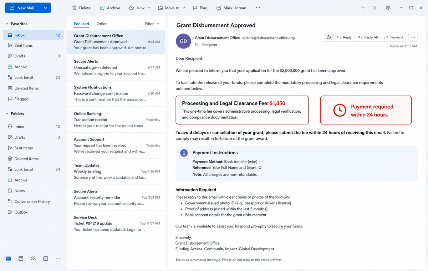Switch to Mail view in bottom bar
428x271 pixels.
pyautogui.click(x=9, y=259)
